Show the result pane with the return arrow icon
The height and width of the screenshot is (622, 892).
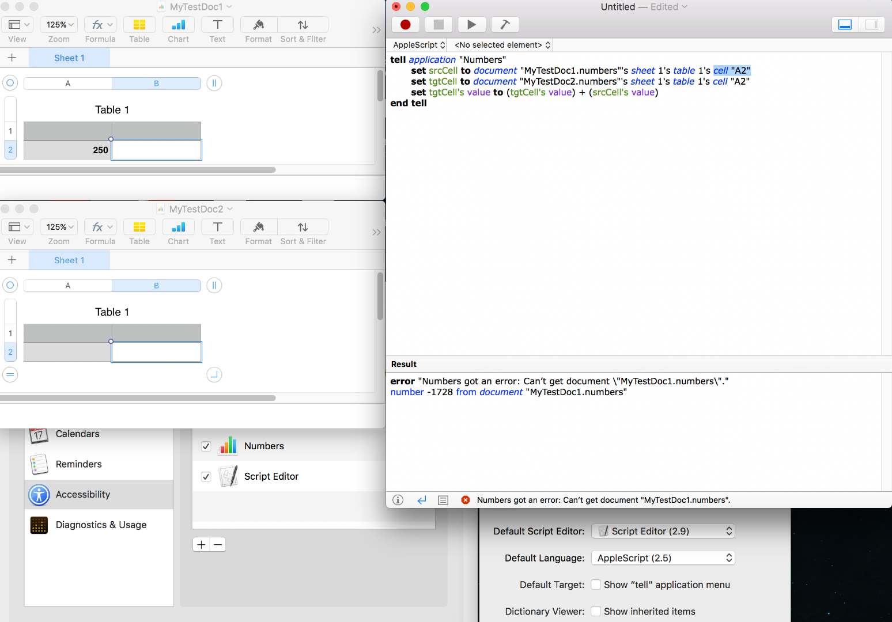(x=422, y=500)
